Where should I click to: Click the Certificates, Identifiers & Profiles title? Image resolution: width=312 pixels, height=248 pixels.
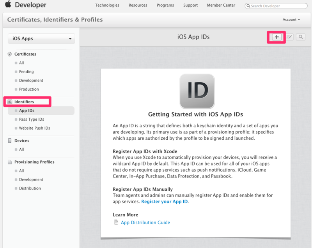[x=55, y=19]
